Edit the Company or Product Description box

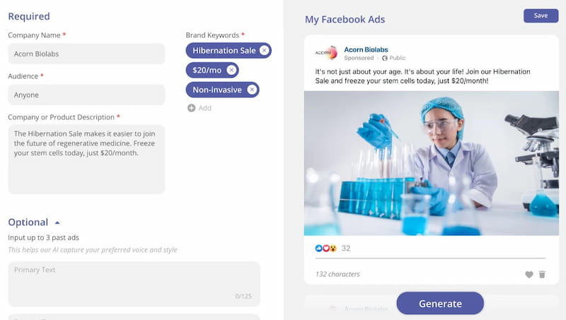click(x=86, y=159)
